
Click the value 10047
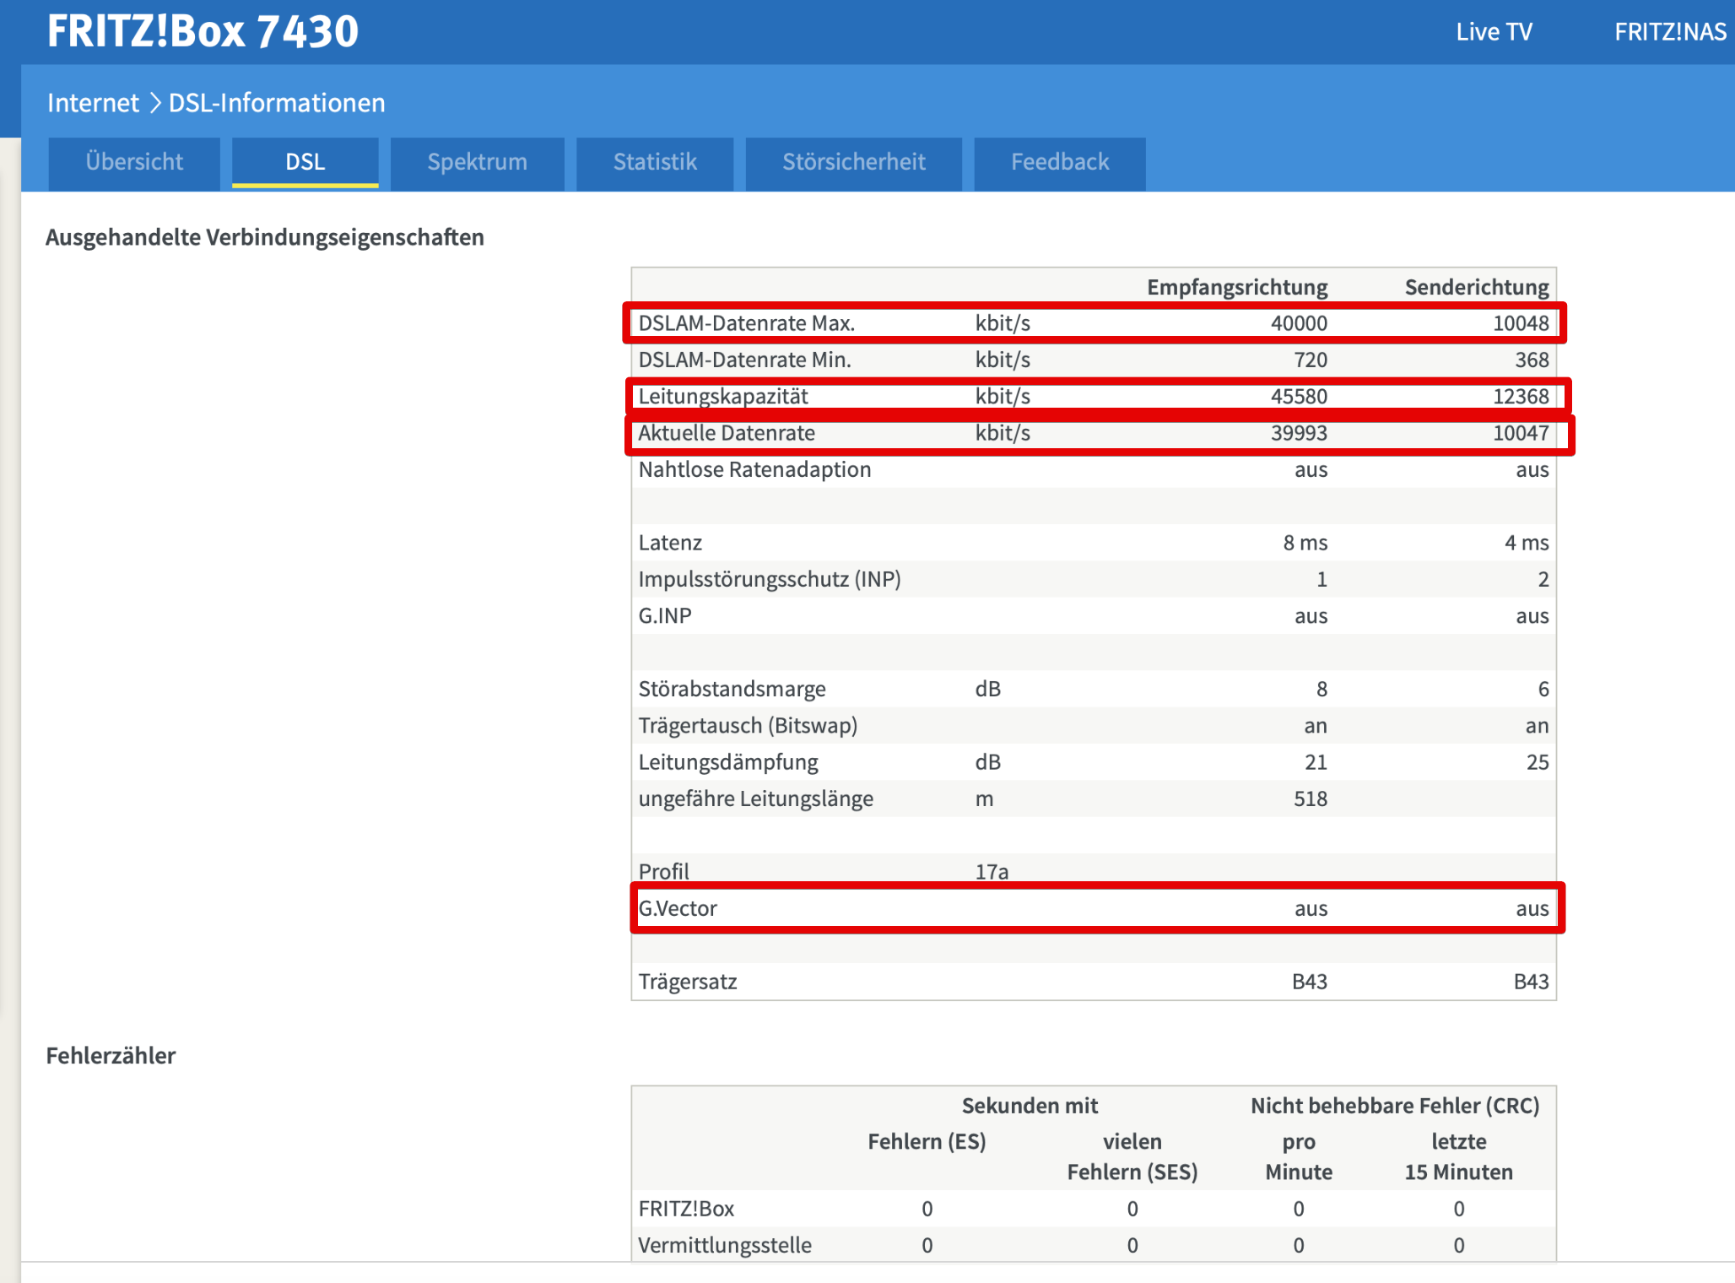click(x=1521, y=433)
